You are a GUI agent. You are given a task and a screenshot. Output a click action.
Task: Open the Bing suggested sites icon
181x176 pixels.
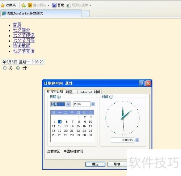point(30,5)
